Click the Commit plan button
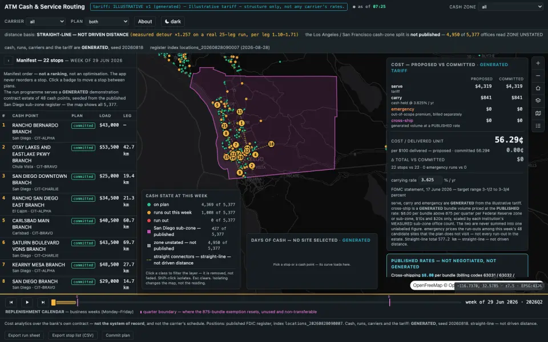This screenshot has height=342, width=548. (x=118, y=335)
